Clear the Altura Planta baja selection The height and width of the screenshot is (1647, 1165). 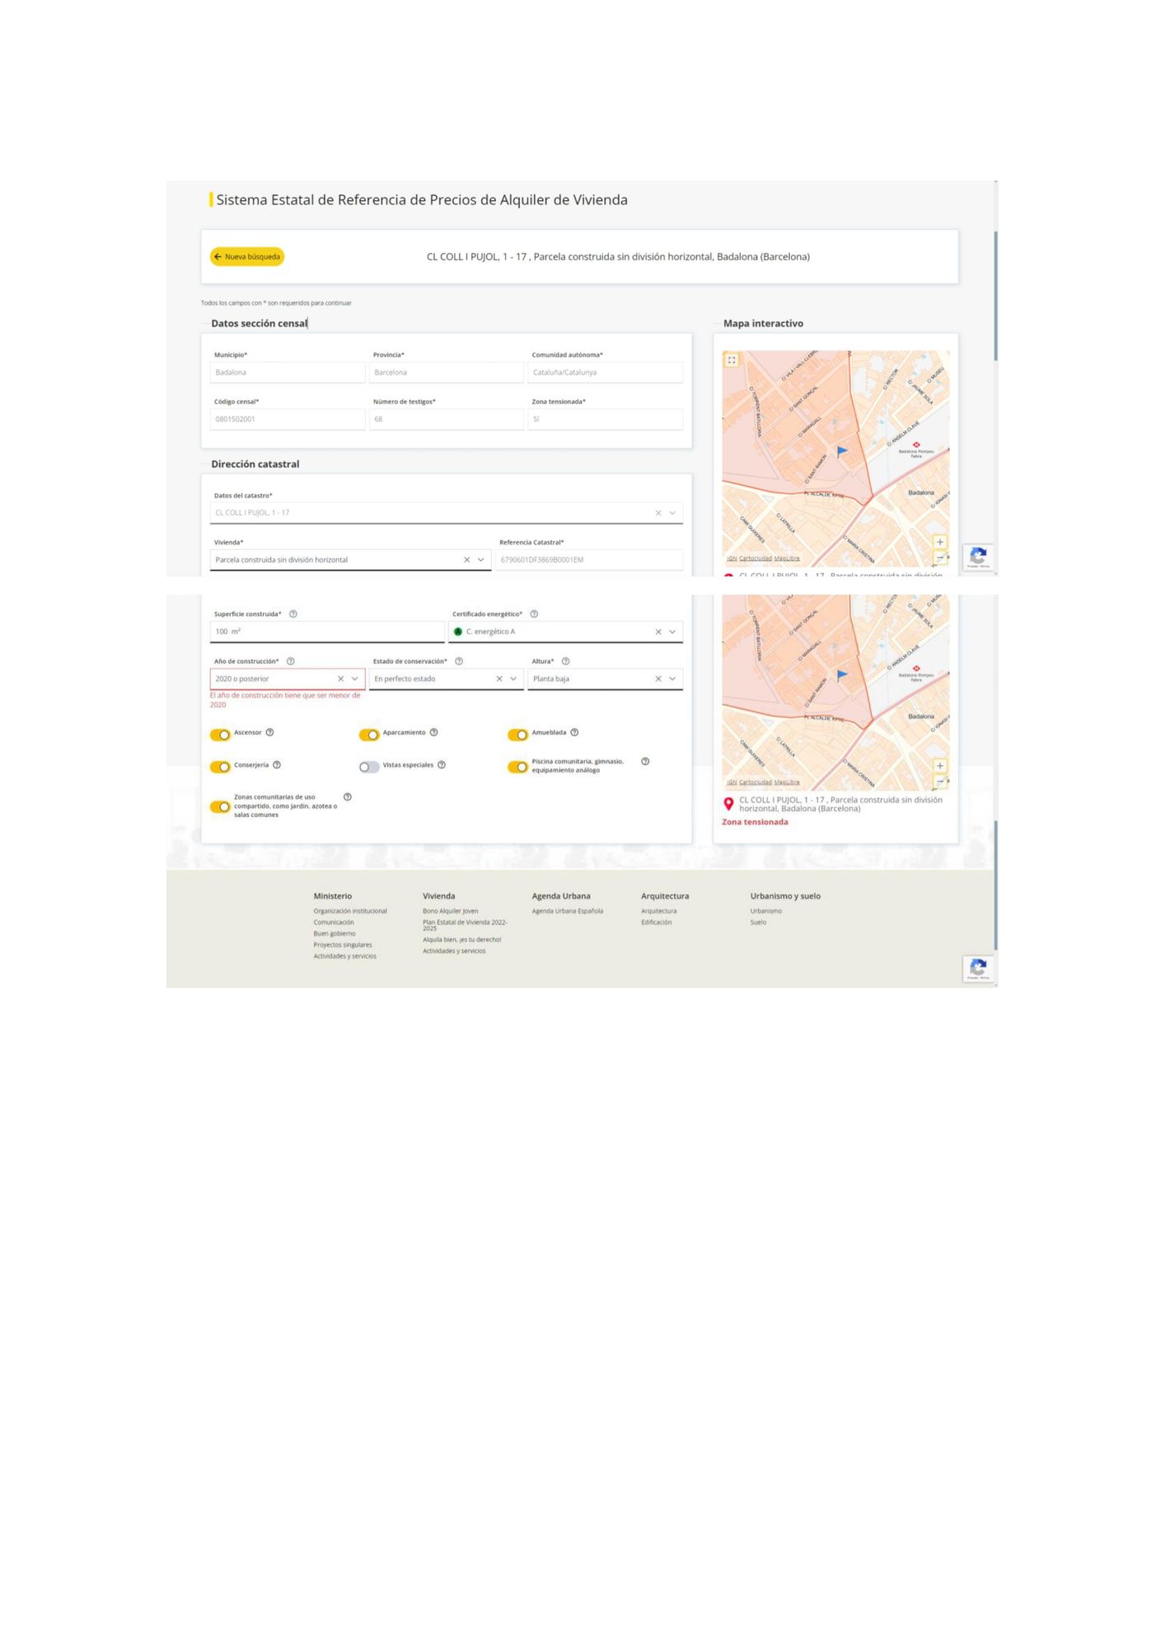[658, 679]
